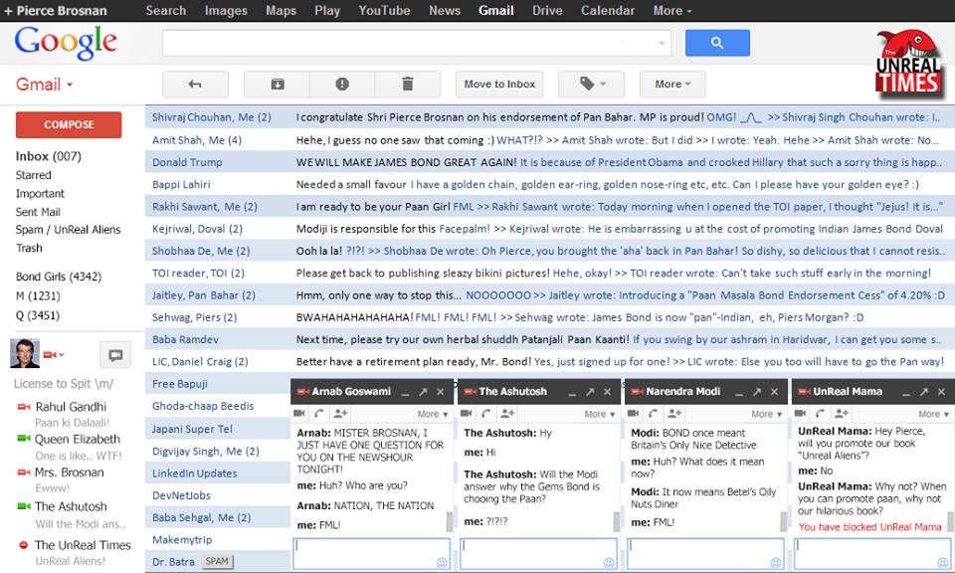Open Images in the top navigation bar
Screen dimensions: 955x573
coord(226,10)
